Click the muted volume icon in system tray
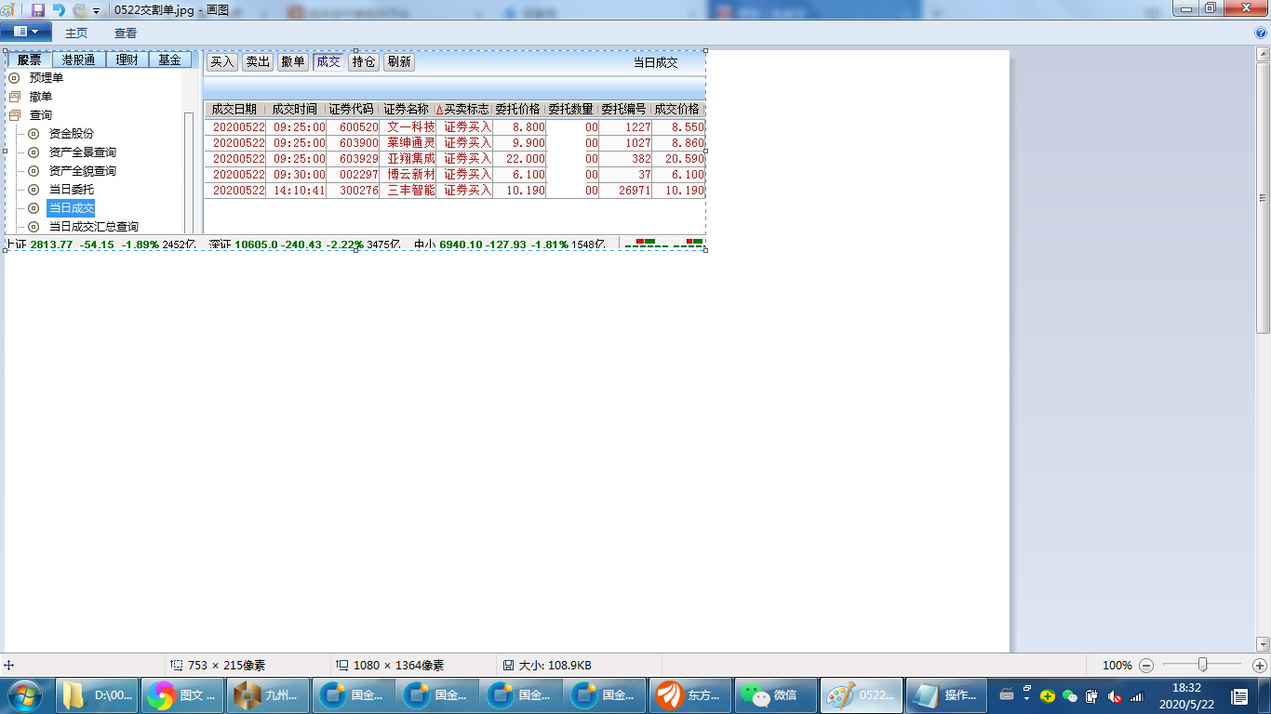 pyautogui.click(x=1114, y=696)
